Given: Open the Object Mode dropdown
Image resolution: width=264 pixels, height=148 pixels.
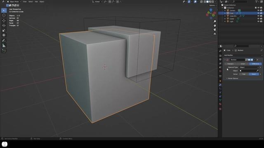Looking at the screenshot, I should click(x=14, y=2).
